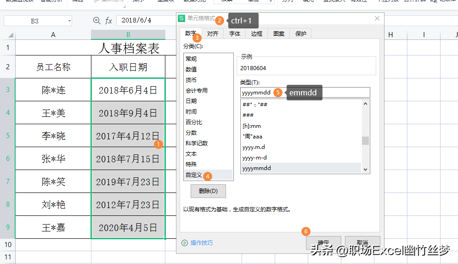Select 时间 in the category list

tap(208, 111)
